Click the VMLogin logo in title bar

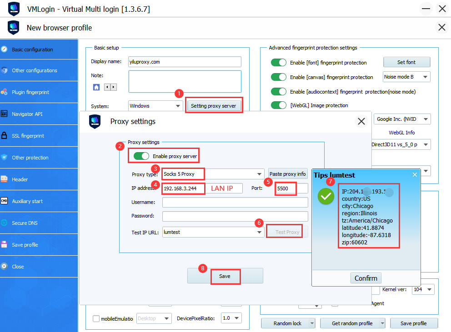(14, 9)
